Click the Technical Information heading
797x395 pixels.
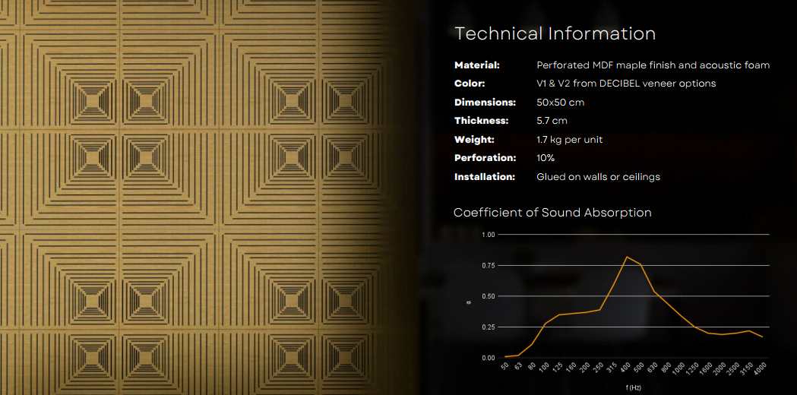555,33
